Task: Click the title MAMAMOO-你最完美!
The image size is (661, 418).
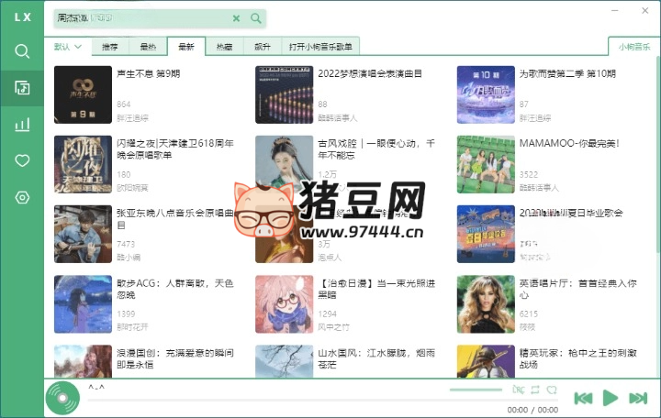Action: coord(569,144)
